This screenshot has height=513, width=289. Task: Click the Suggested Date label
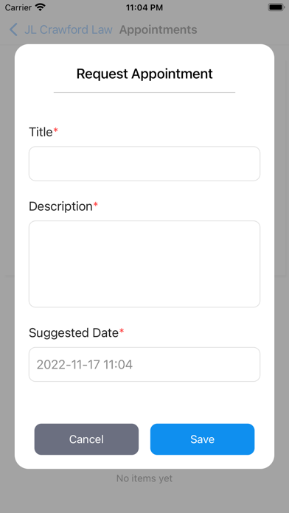(74, 333)
